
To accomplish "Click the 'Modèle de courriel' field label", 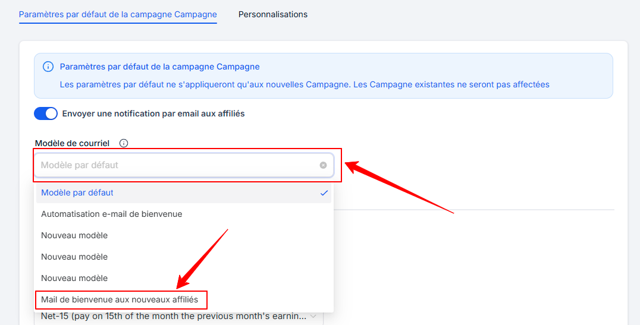I will coord(72,143).
